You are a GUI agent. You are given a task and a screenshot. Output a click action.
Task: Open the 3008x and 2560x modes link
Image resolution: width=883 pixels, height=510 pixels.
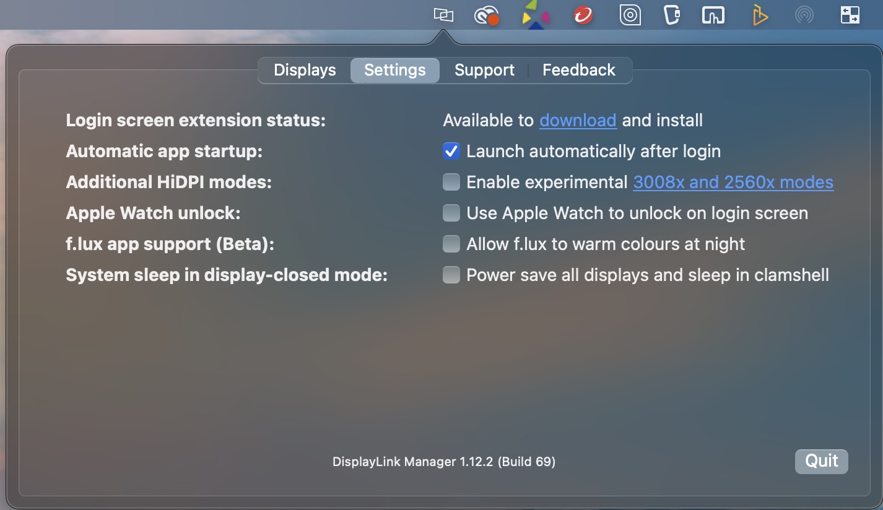point(733,182)
